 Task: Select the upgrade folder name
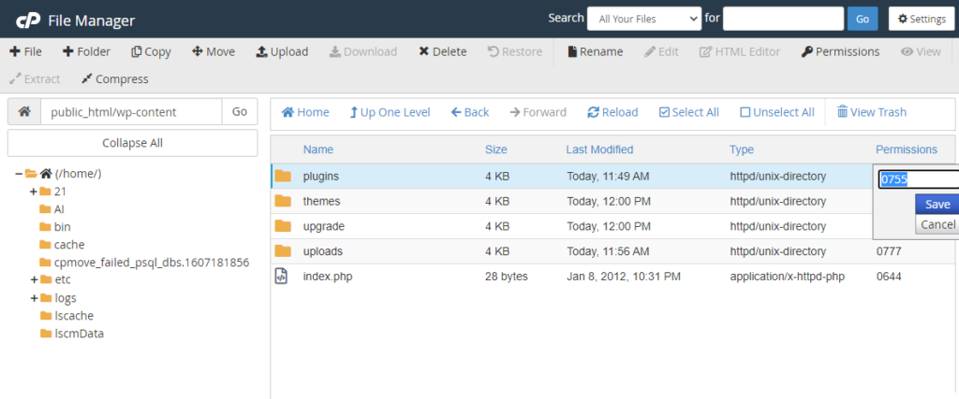click(x=323, y=226)
